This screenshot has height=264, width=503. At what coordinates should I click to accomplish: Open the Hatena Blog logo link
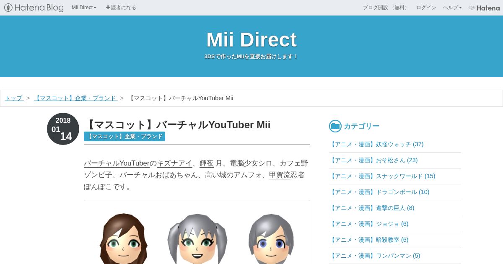click(34, 8)
